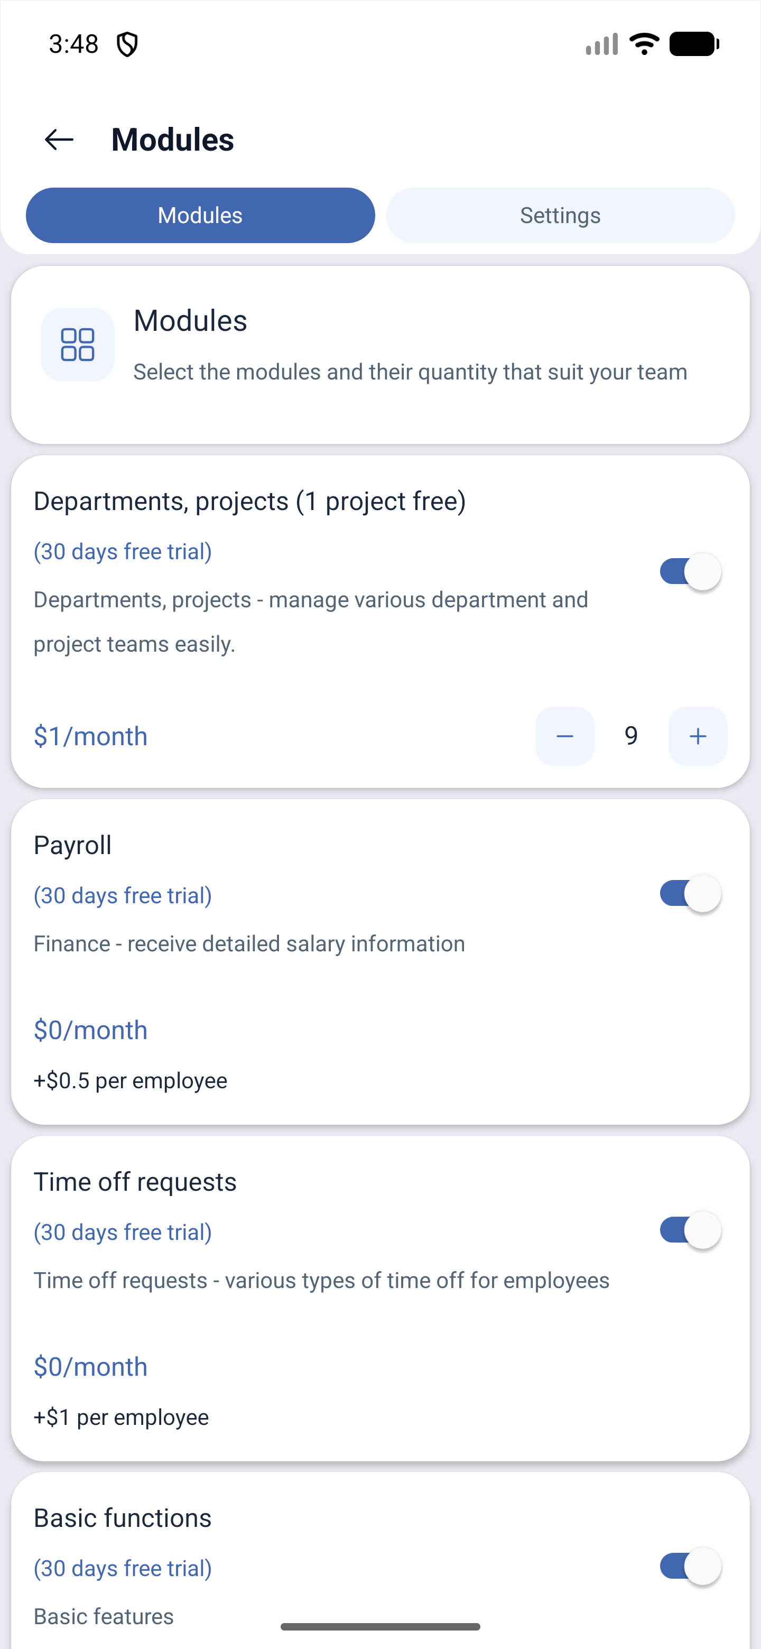
Task: Switch off the Basic functions module
Action: pyautogui.click(x=691, y=1567)
